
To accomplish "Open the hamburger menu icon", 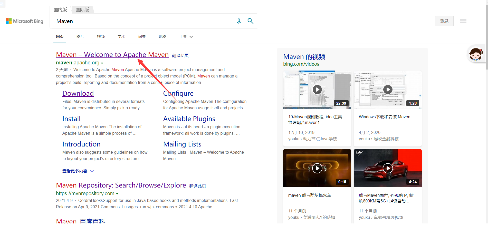I will pyautogui.click(x=463, y=21).
